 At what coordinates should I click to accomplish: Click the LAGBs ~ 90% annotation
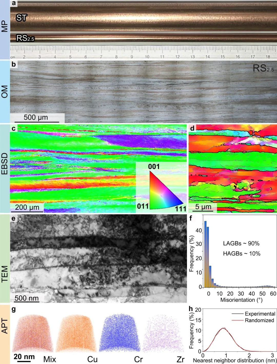pos(241,243)
